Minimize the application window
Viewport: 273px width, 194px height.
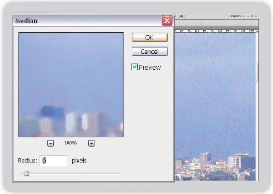tap(248, 16)
